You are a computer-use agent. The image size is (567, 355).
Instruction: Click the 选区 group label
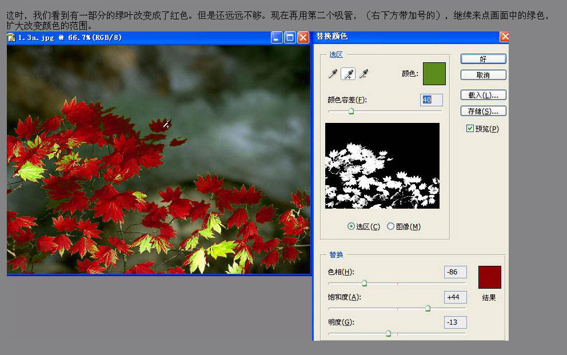(336, 54)
